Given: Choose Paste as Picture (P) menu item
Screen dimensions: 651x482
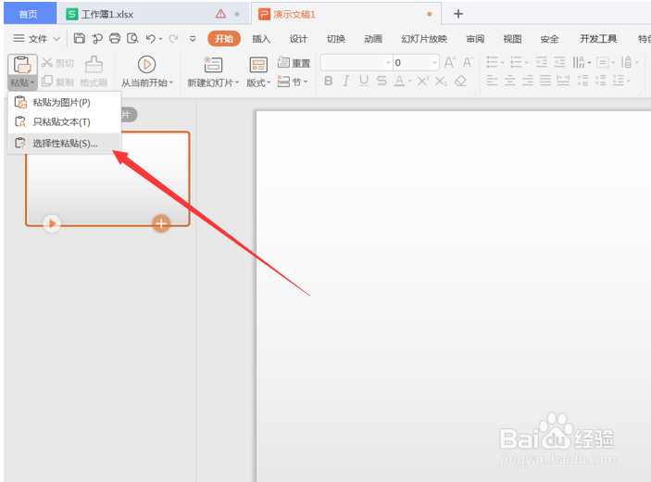Looking at the screenshot, I should [64, 102].
